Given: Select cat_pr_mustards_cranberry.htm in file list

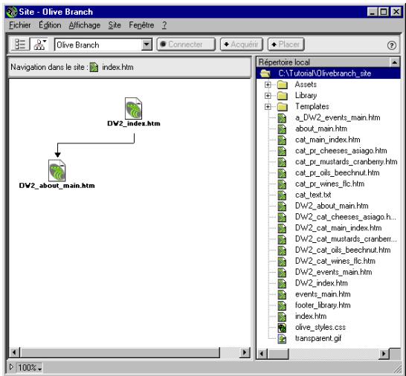Looking at the screenshot, I should coord(347,162).
